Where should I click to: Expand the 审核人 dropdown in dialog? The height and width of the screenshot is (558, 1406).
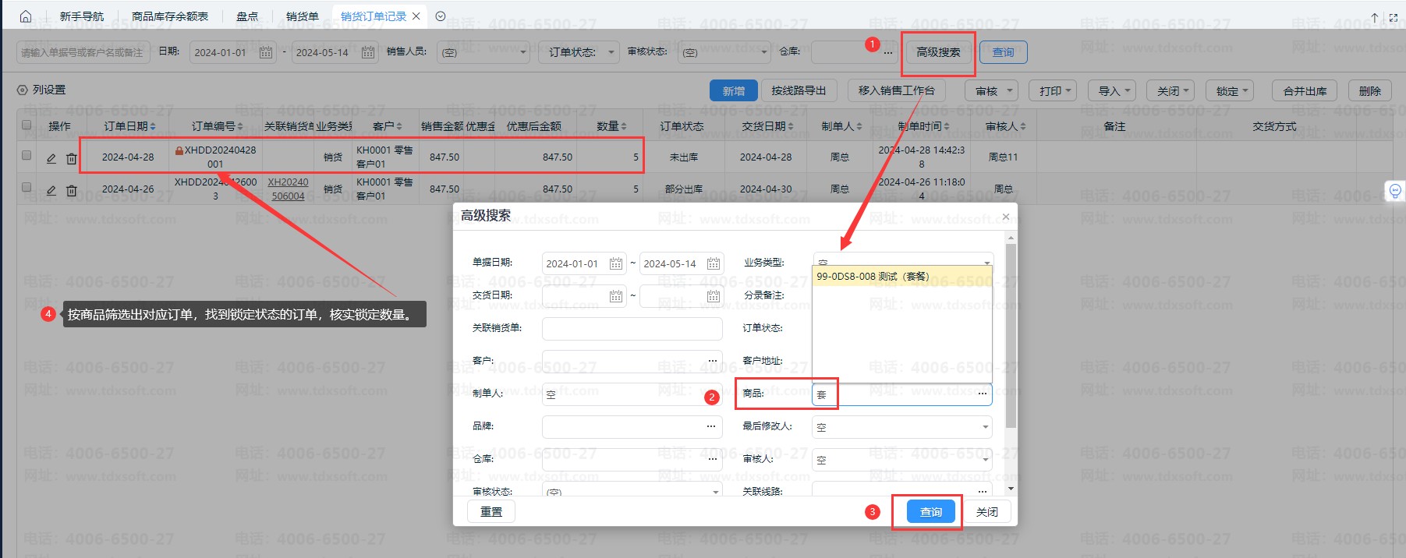coord(985,460)
